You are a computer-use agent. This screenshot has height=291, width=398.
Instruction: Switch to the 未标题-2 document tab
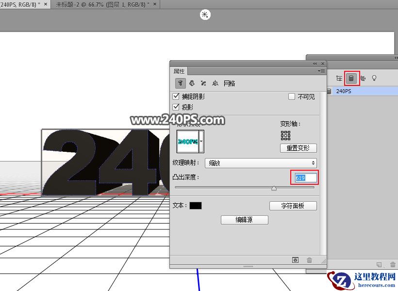(102, 4)
